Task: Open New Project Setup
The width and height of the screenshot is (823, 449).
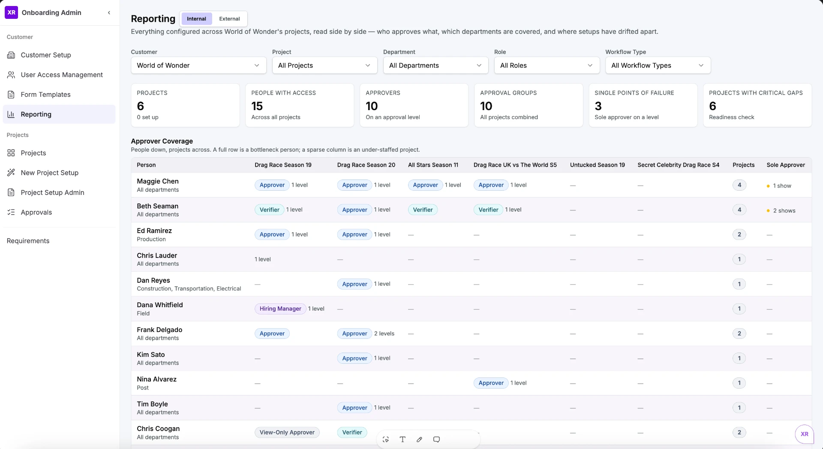Action: pyautogui.click(x=59, y=173)
